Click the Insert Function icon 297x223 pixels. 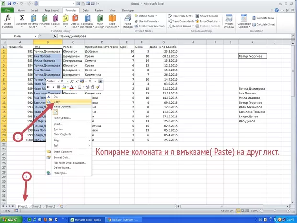tap(7, 21)
